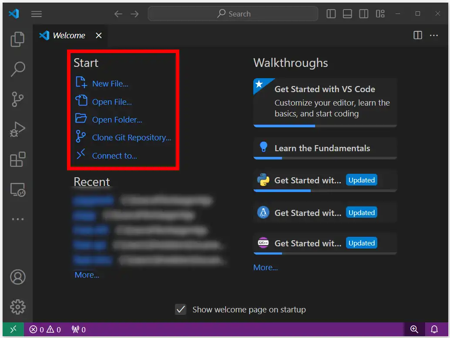Screen dimensions: 450x338
Task: Open Run and Debug view
Action: point(17,129)
